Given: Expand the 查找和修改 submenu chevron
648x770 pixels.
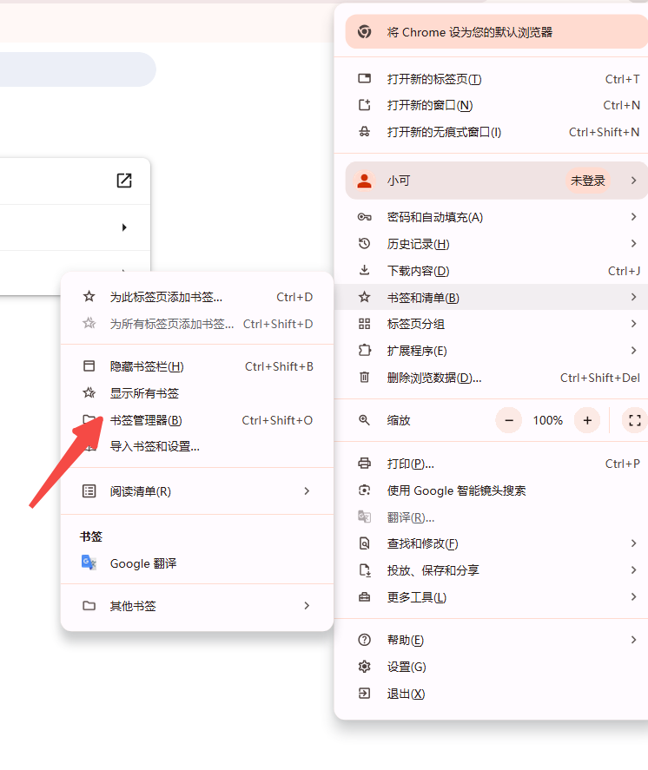Looking at the screenshot, I should coord(634,543).
